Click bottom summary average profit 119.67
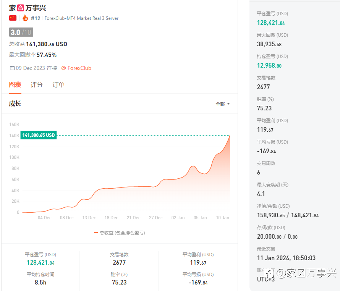 pyautogui.click(x=198, y=263)
